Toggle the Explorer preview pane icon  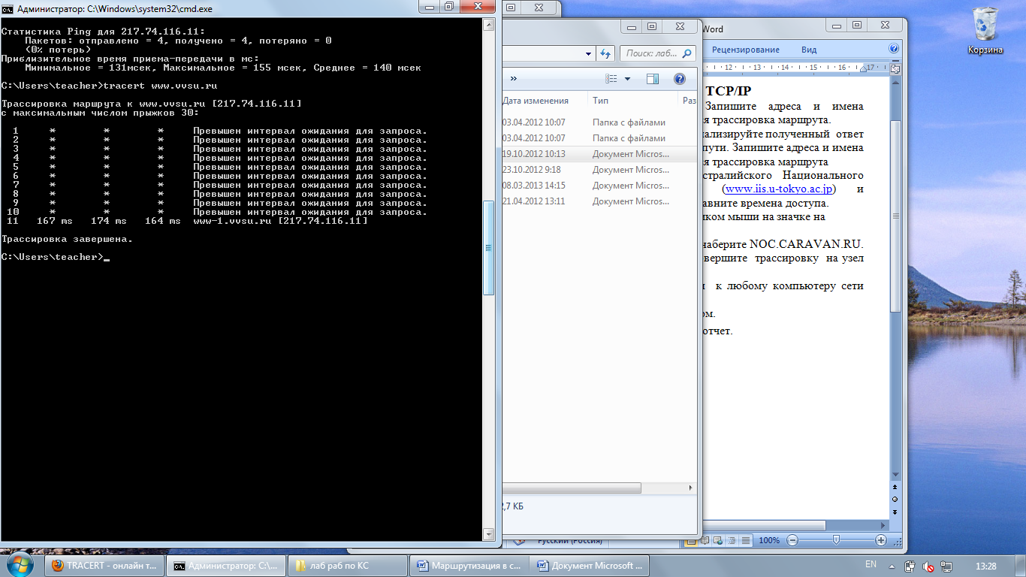point(652,79)
